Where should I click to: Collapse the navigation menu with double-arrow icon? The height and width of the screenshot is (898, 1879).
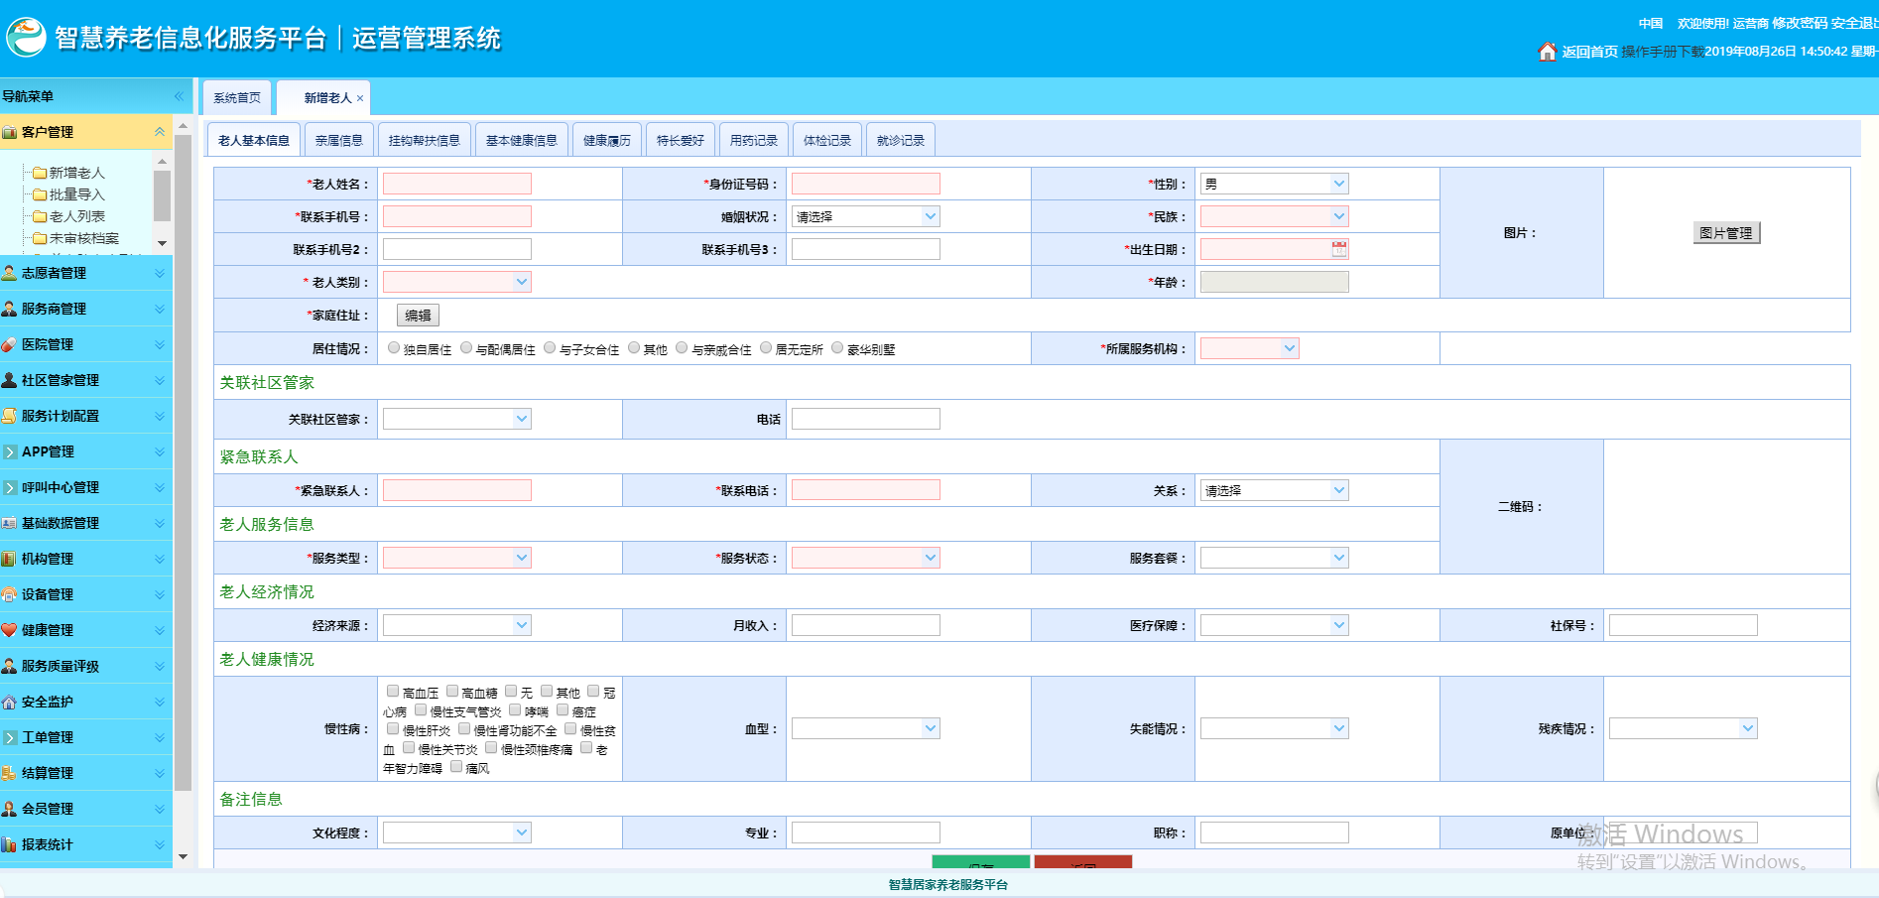tap(179, 96)
